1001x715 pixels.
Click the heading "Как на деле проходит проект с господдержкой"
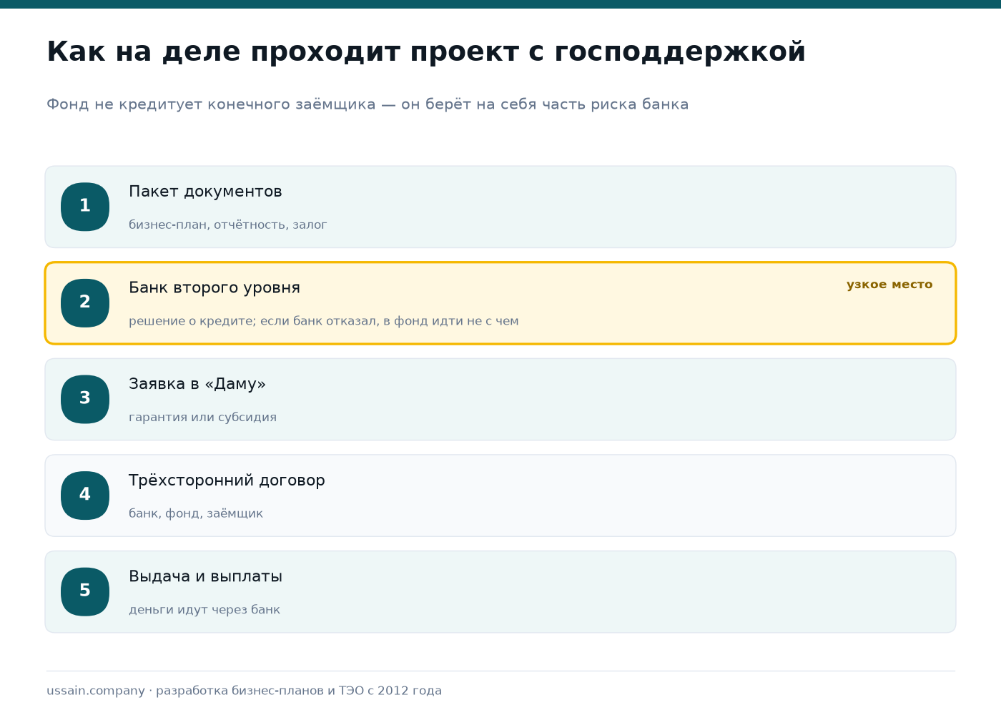[x=426, y=52]
